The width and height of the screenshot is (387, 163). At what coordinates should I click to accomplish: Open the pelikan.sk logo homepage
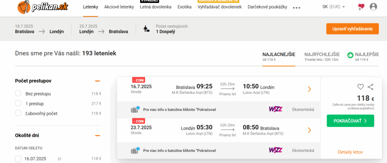[43, 7]
